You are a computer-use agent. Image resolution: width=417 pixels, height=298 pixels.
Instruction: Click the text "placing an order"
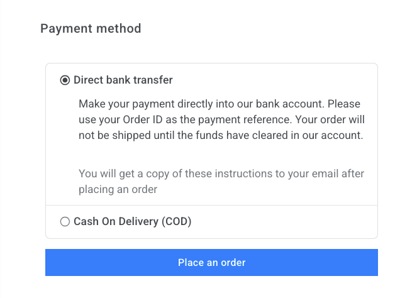click(118, 189)
